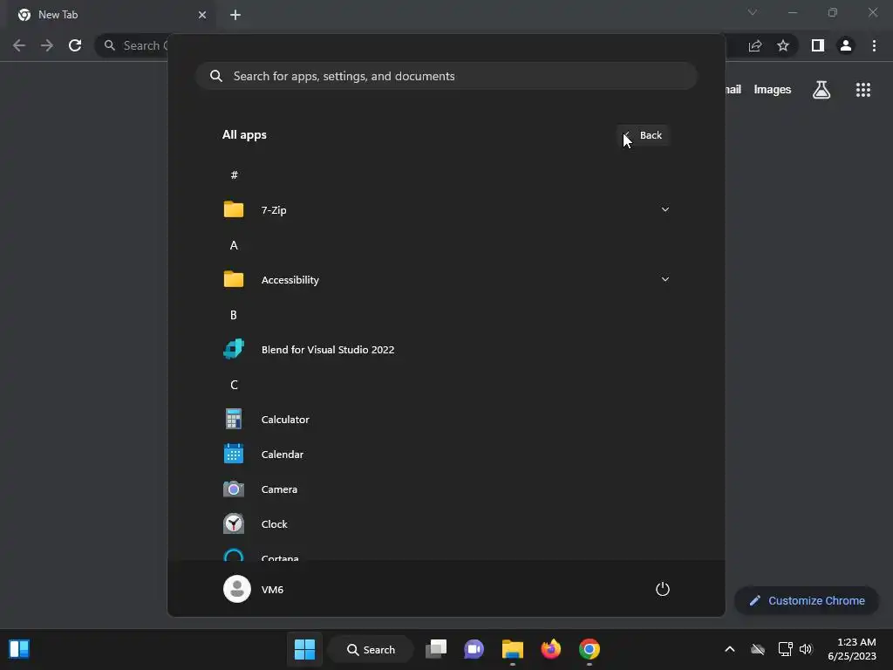The width and height of the screenshot is (893, 670).
Task: Reload the Chrome page
Action: 75,45
